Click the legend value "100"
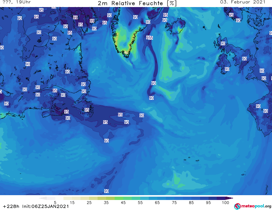 (226, 202)
